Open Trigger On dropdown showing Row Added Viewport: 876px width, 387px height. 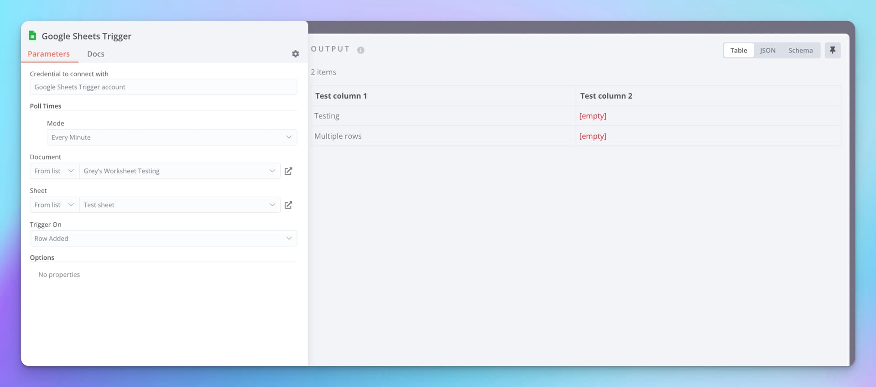[163, 239]
